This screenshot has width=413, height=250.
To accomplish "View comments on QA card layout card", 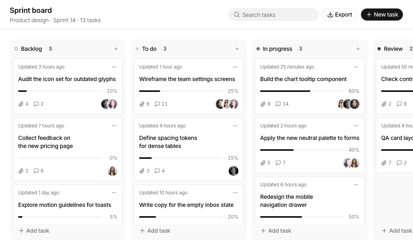I will click(x=402, y=163).
